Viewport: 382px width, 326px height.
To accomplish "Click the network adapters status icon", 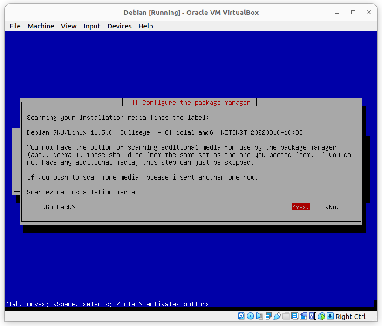I will (x=268, y=316).
